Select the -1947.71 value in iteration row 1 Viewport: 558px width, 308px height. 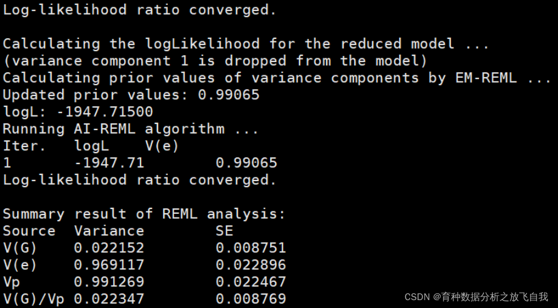tap(109, 163)
